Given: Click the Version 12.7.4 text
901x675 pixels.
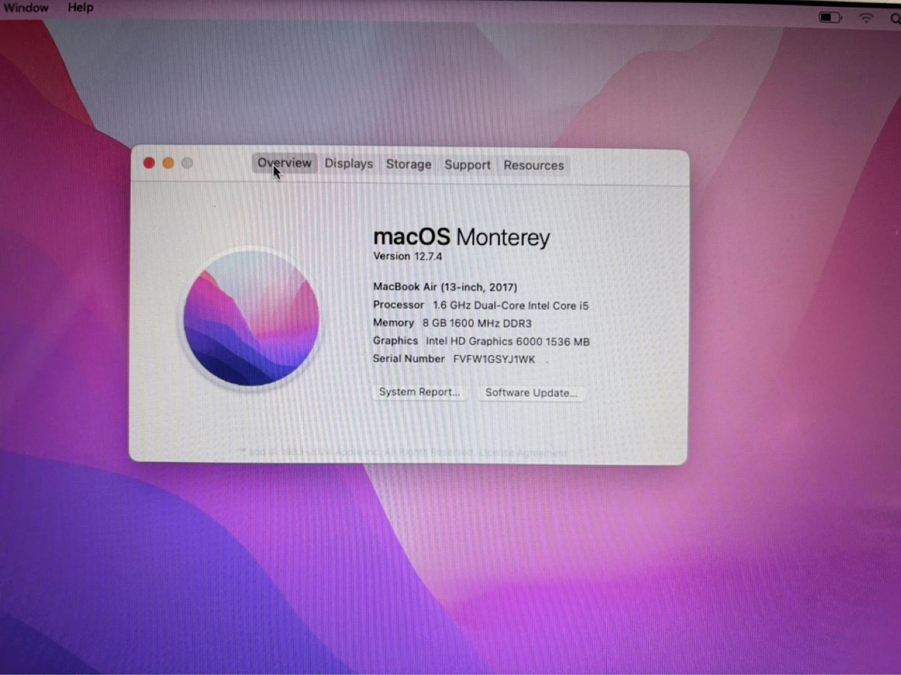Looking at the screenshot, I should tap(407, 256).
